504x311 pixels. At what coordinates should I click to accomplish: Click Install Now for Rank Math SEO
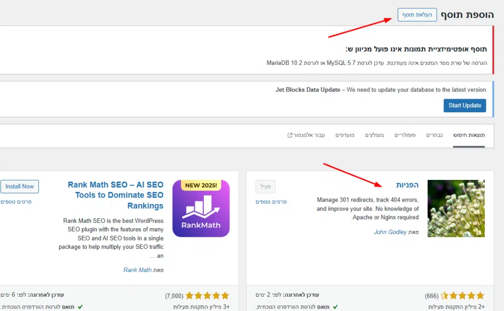pos(19,186)
